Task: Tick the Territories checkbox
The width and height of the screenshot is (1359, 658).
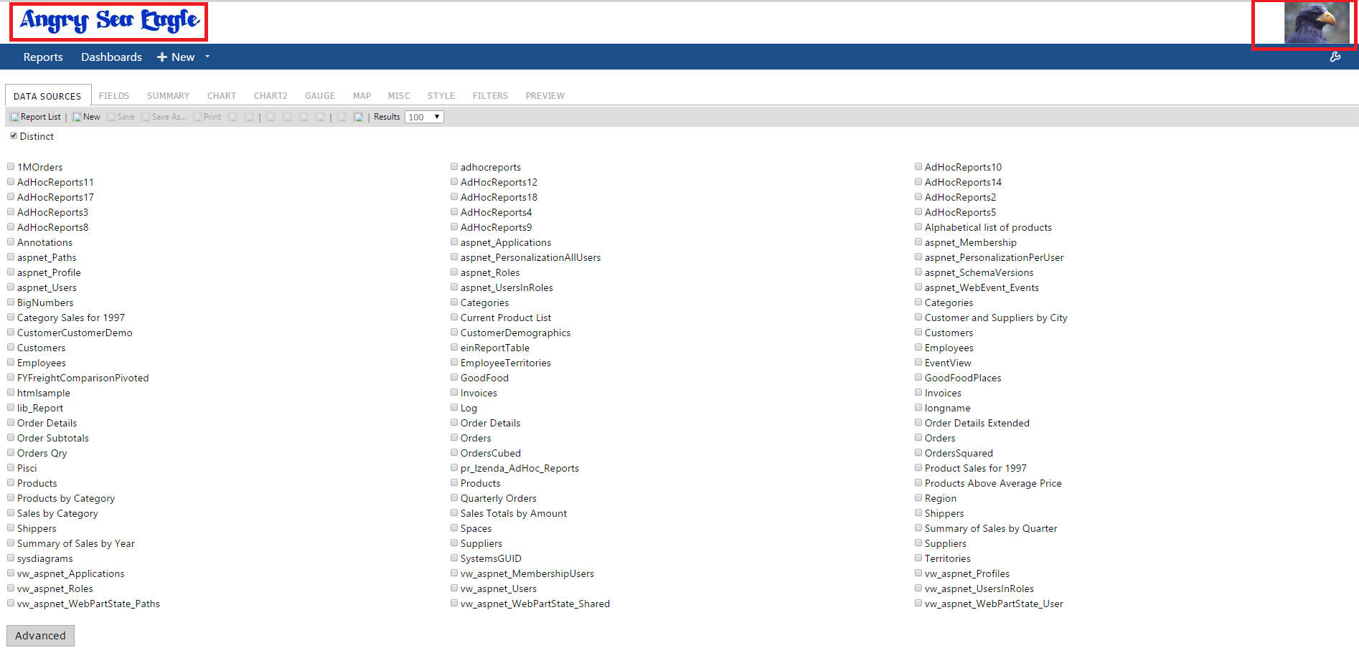Action: coord(918,558)
